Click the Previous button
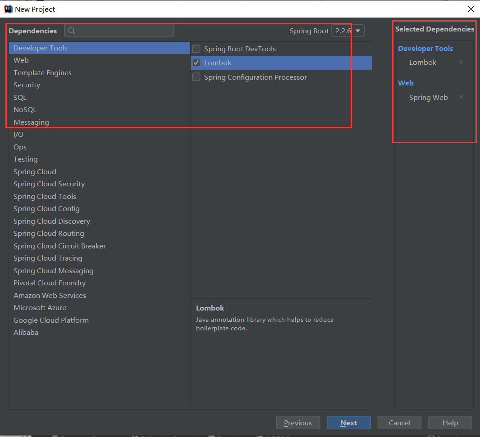The image size is (480, 437). coord(298,423)
